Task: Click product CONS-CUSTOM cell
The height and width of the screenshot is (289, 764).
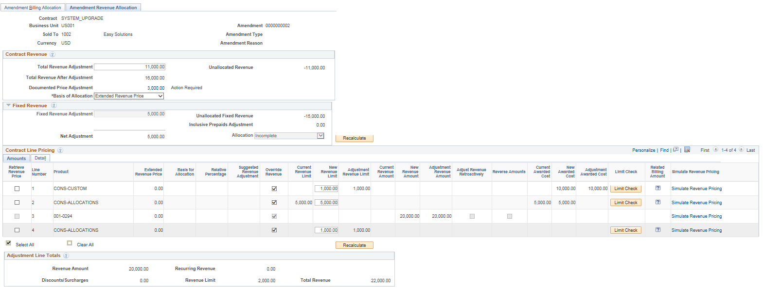Action: pos(70,189)
